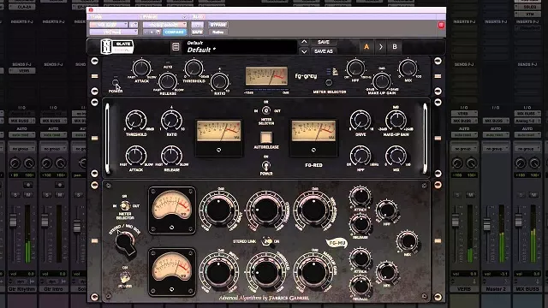Image resolution: width=548 pixels, height=308 pixels.
Task: Click the FG-Red Threshold knob
Action: point(136,121)
